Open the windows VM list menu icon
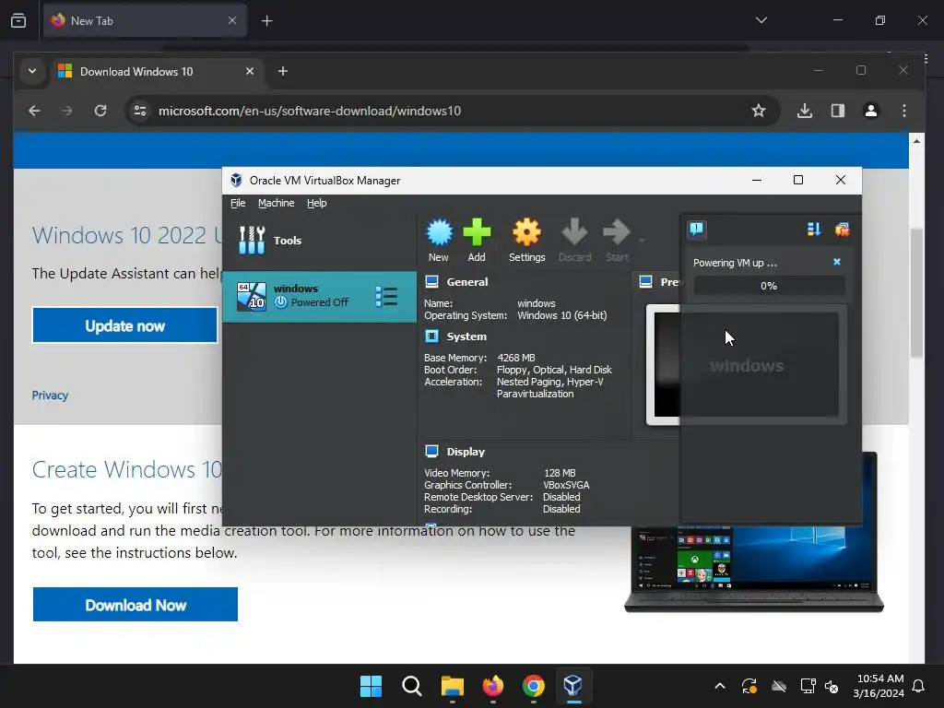 [x=386, y=296]
